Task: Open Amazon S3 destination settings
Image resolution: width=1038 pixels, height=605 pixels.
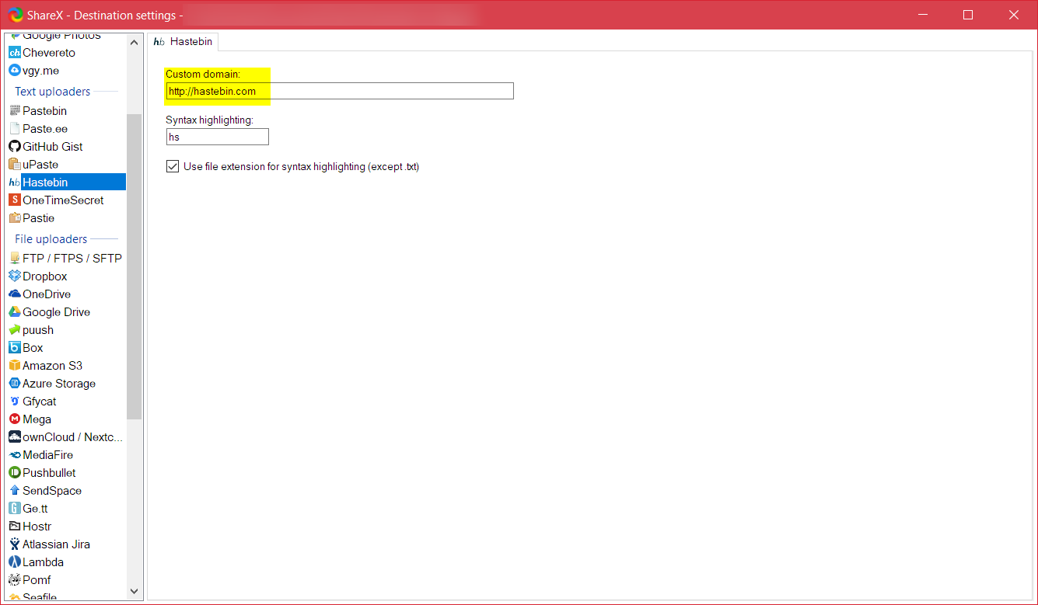Action: coord(51,365)
